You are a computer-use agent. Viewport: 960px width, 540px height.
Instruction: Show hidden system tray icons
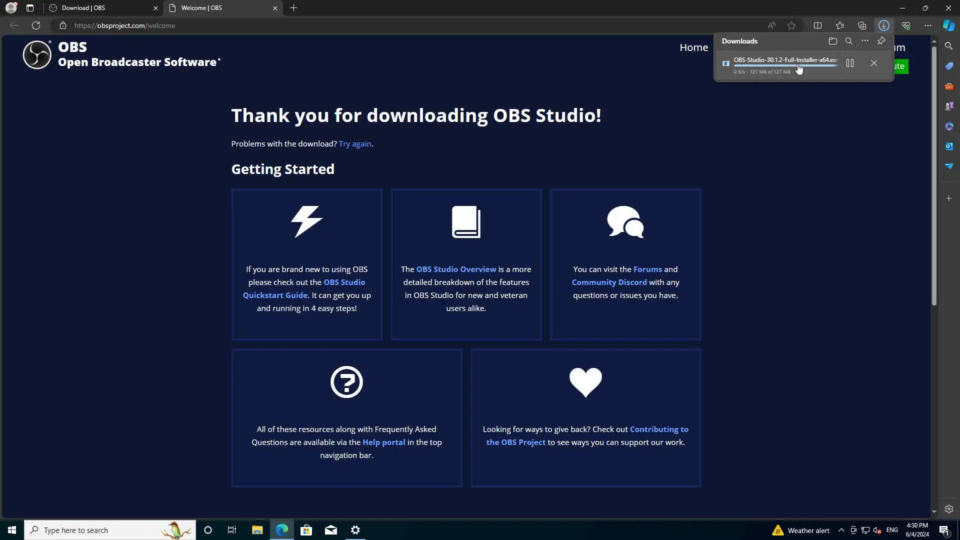click(841, 530)
